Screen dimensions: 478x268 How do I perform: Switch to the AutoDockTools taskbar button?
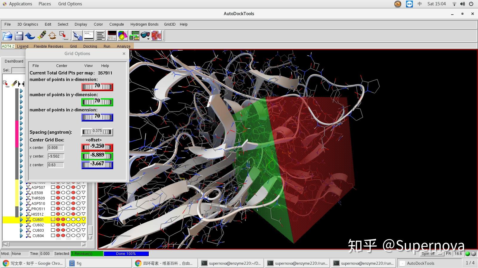click(429, 263)
